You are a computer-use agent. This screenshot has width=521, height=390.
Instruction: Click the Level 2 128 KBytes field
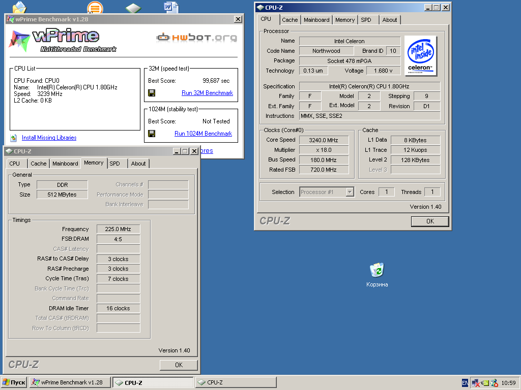(x=415, y=160)
